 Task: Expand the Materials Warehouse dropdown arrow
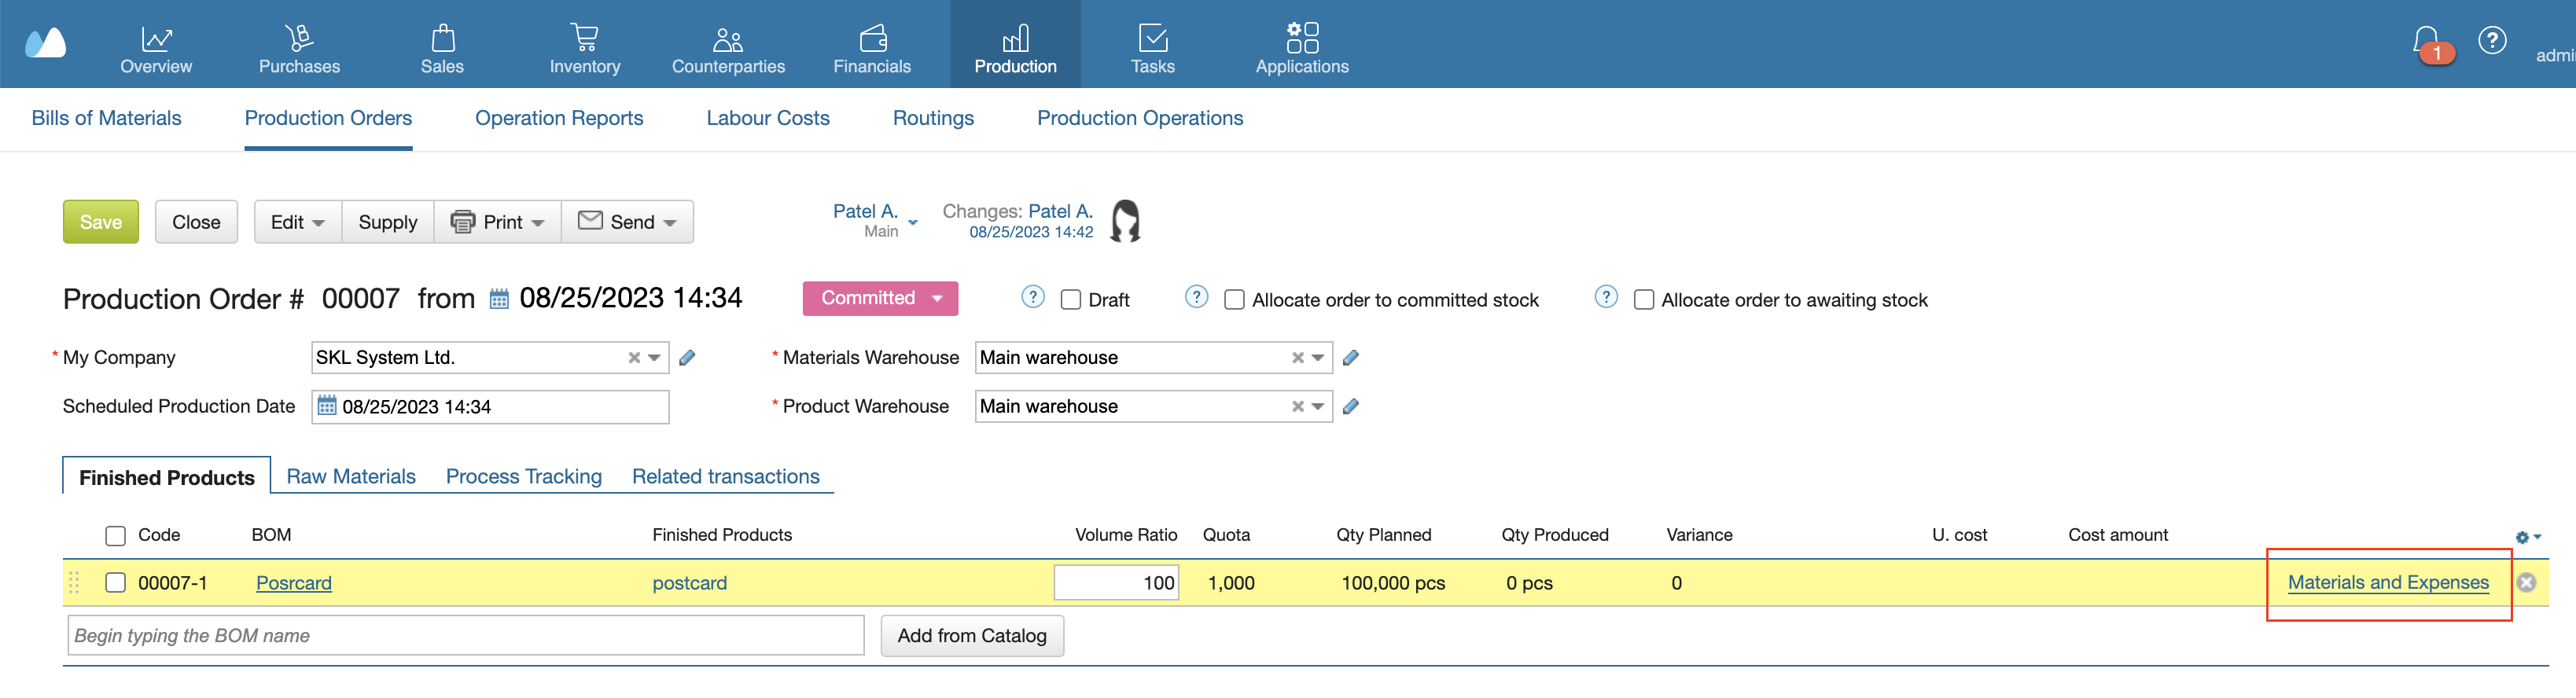(1319, 358)
